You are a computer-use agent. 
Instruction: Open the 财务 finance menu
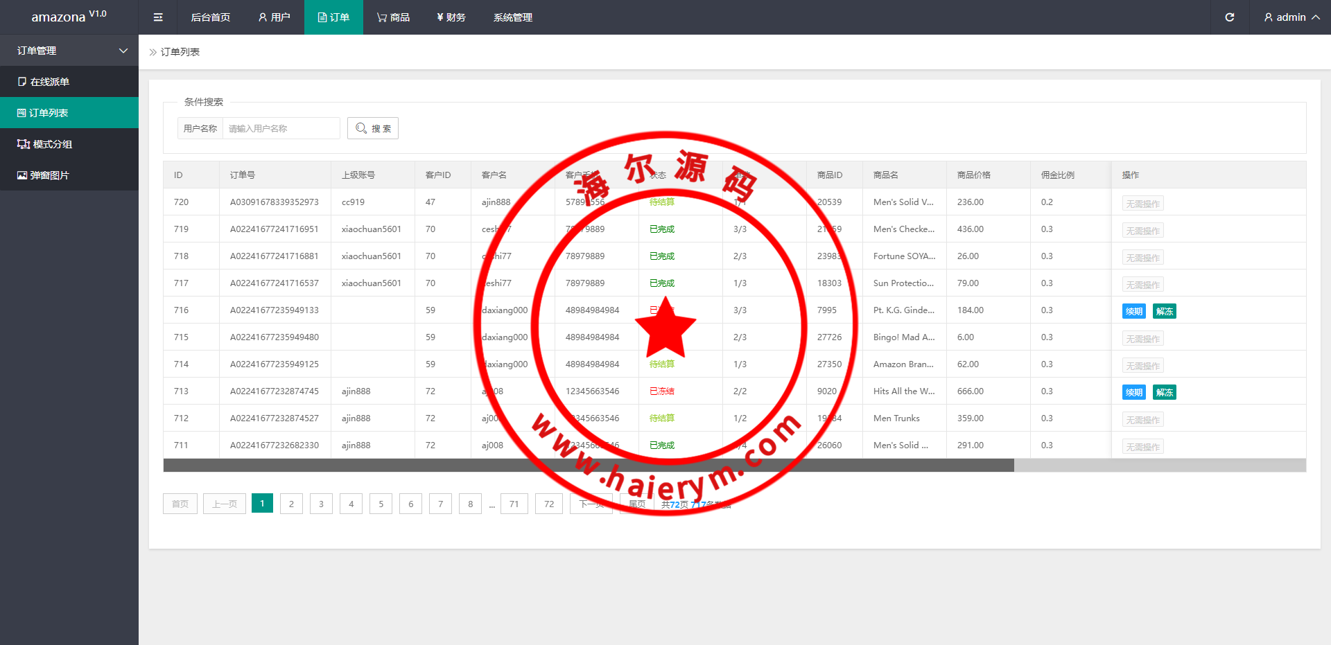(x=451, y=17)
